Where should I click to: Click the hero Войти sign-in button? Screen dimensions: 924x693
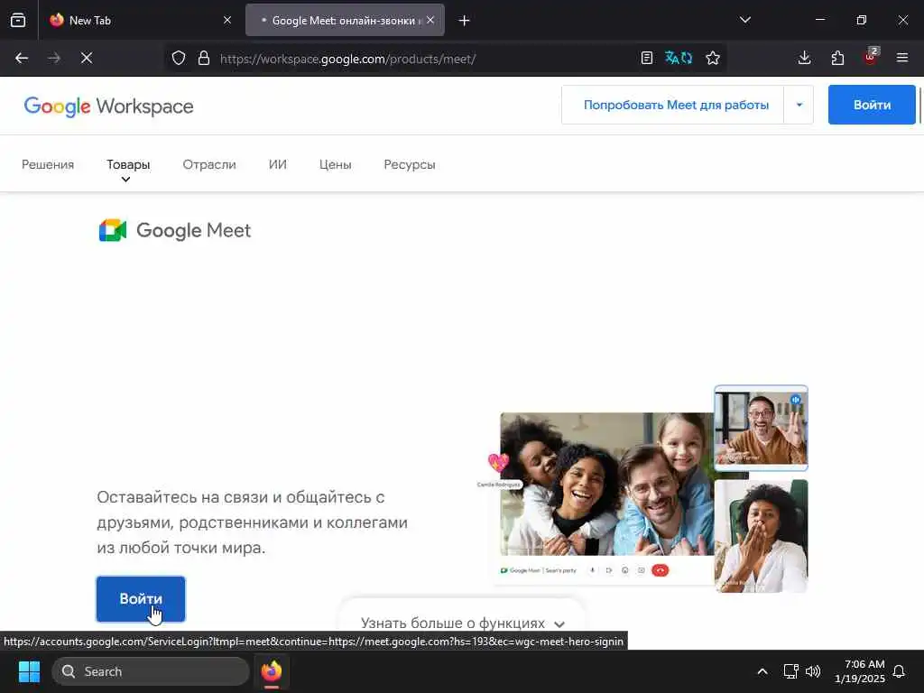(141, 599)
